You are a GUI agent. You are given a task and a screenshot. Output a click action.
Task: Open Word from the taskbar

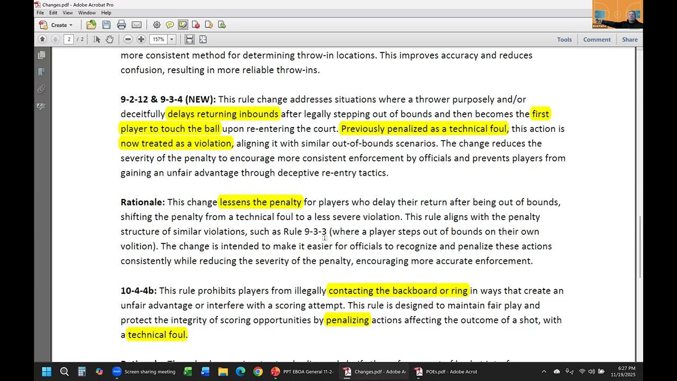205,371
